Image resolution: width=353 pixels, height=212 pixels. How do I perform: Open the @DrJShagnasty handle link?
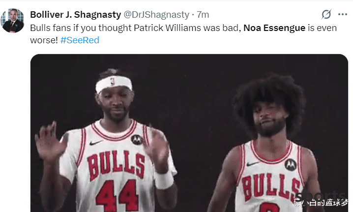point(156,15)
